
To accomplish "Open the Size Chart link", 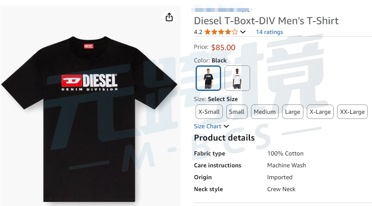I will 208,126.
